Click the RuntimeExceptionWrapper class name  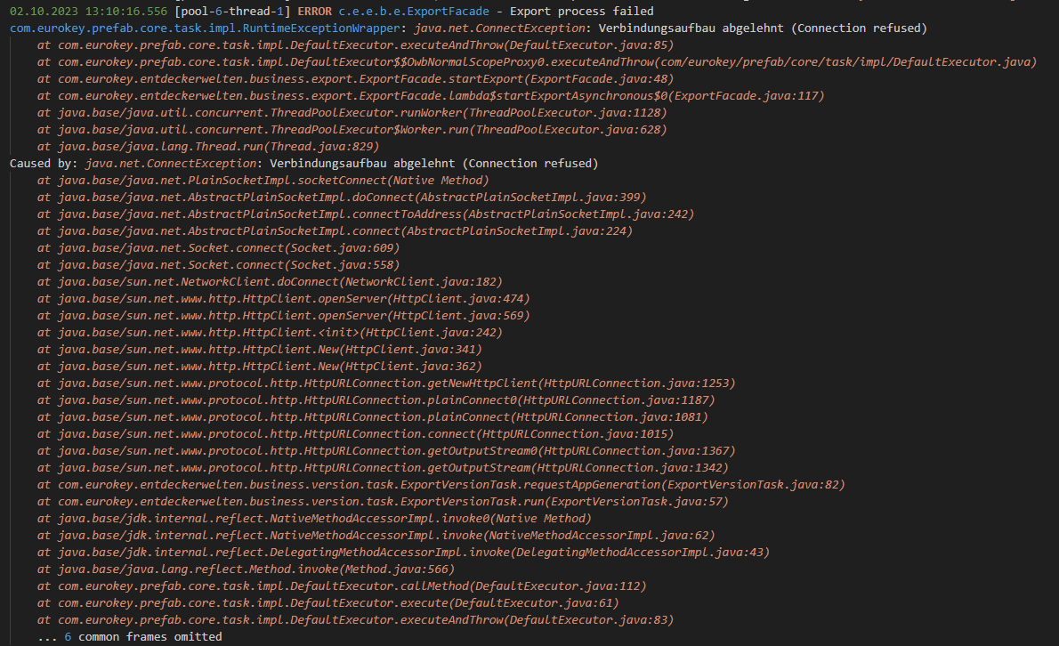click(x=320, y=28)
